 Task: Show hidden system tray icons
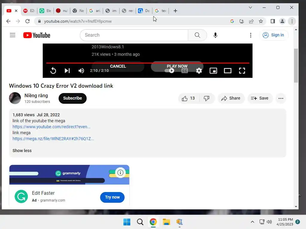tap(252, 222)
